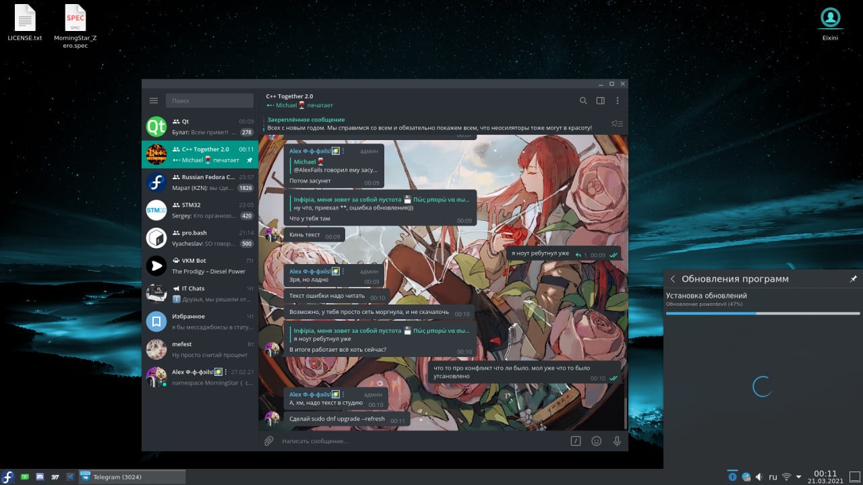Click the chat search field 'Поиск'
The image size is (863, 485).
[210, 100]
